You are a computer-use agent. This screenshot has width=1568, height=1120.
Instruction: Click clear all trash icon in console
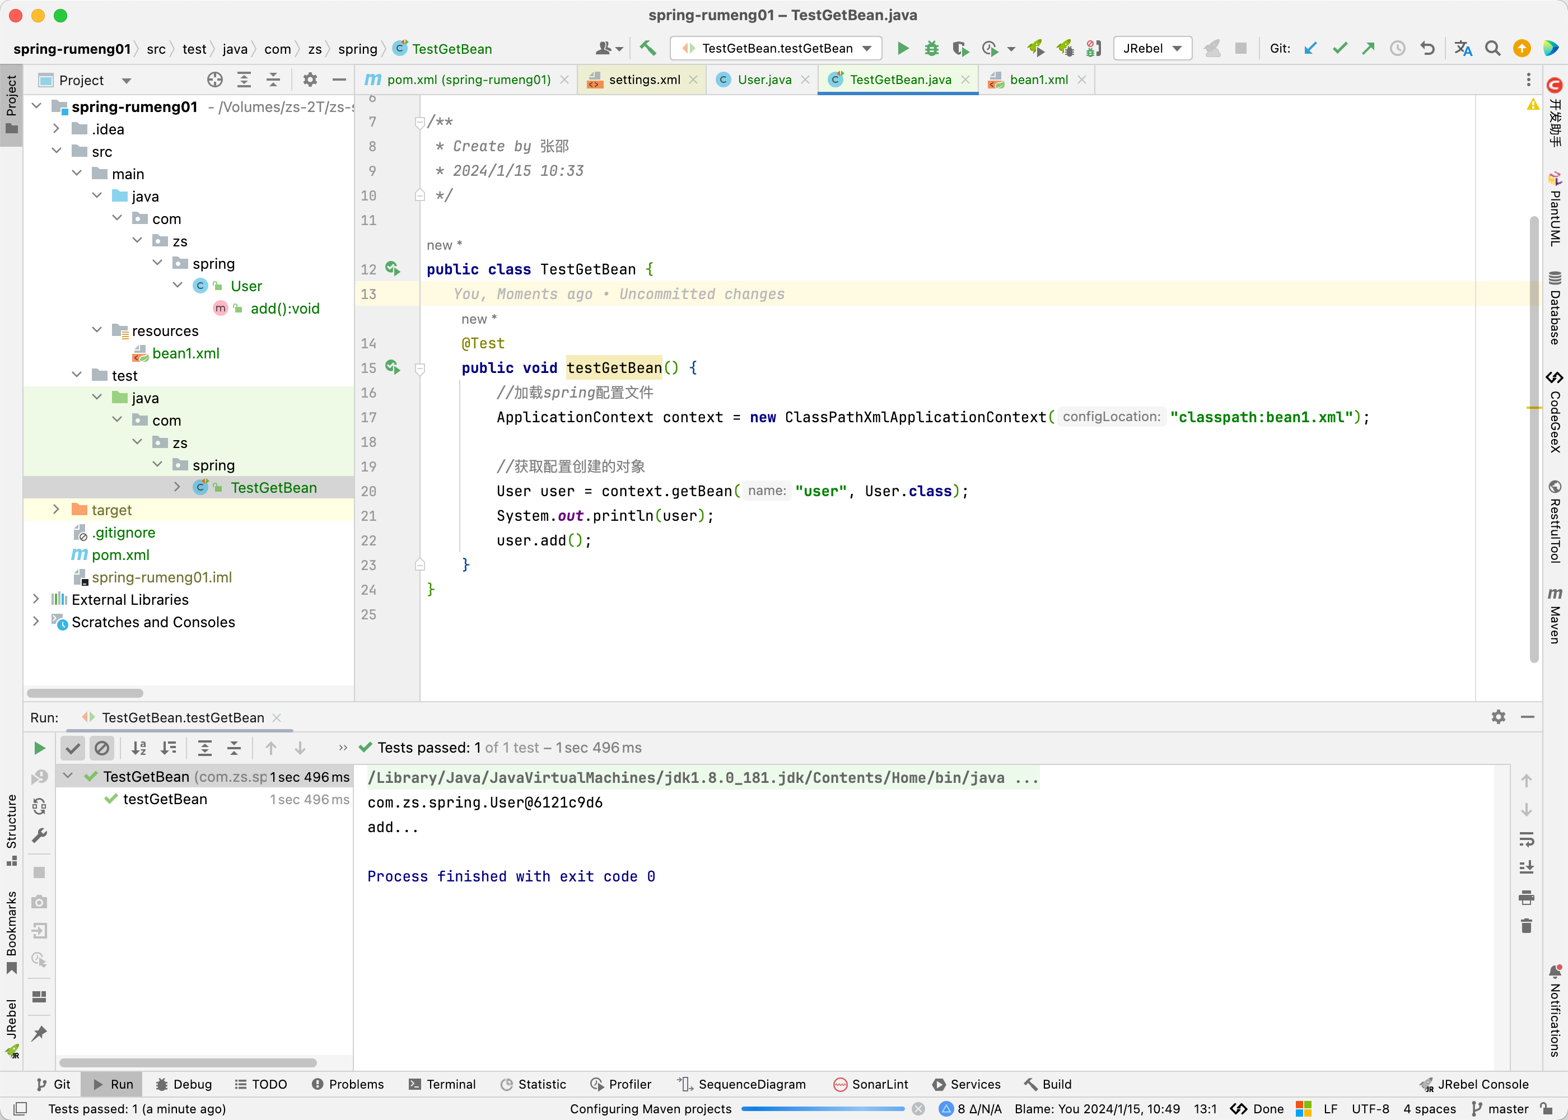[x=1527, y=926]
